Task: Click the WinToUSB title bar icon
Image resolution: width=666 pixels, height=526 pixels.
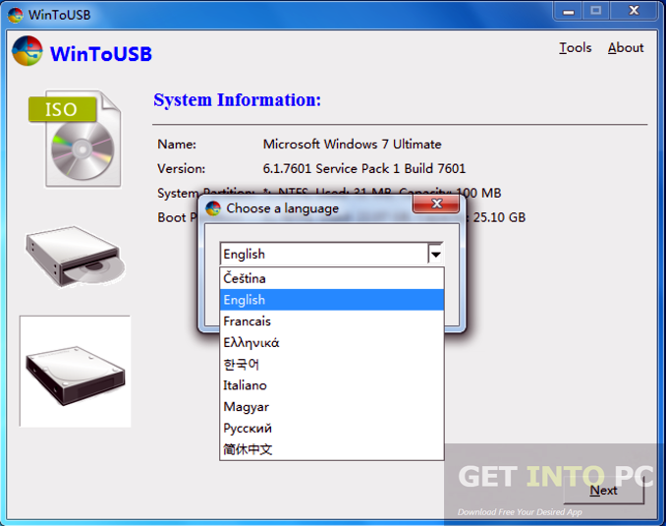Action: (16, 16)
